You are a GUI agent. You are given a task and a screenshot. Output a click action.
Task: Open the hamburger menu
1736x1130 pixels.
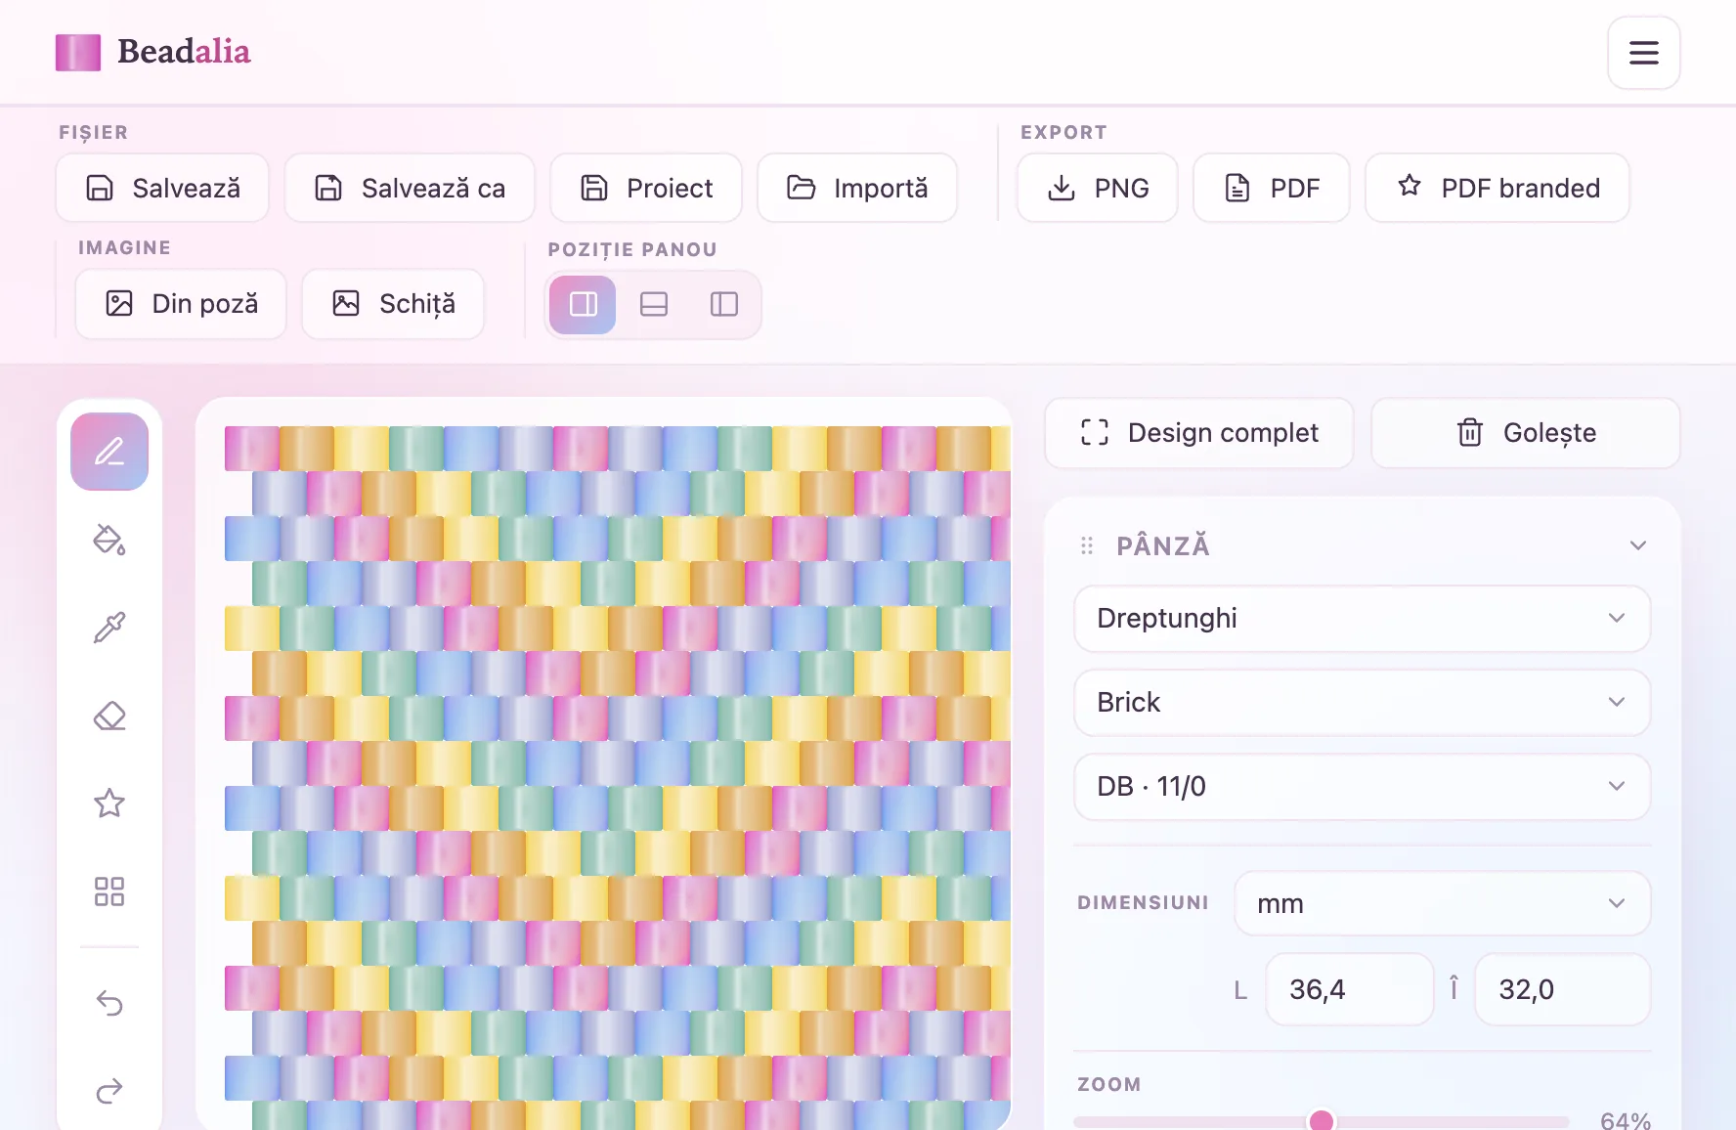pos(1643,53)
